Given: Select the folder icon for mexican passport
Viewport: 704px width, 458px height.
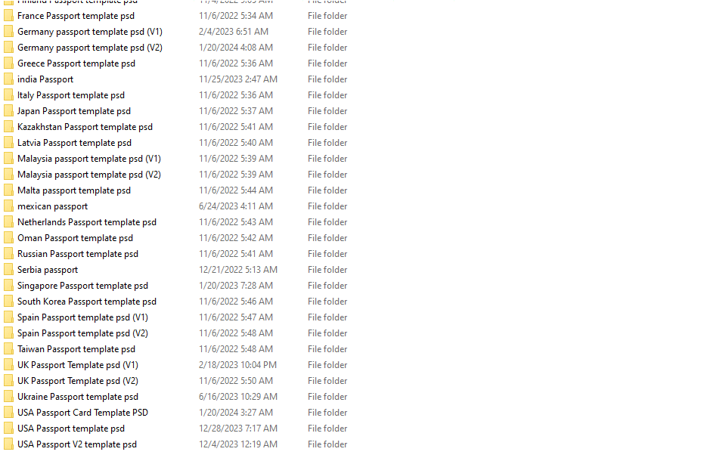Looking at the screenshot, I should pos(8,206).
